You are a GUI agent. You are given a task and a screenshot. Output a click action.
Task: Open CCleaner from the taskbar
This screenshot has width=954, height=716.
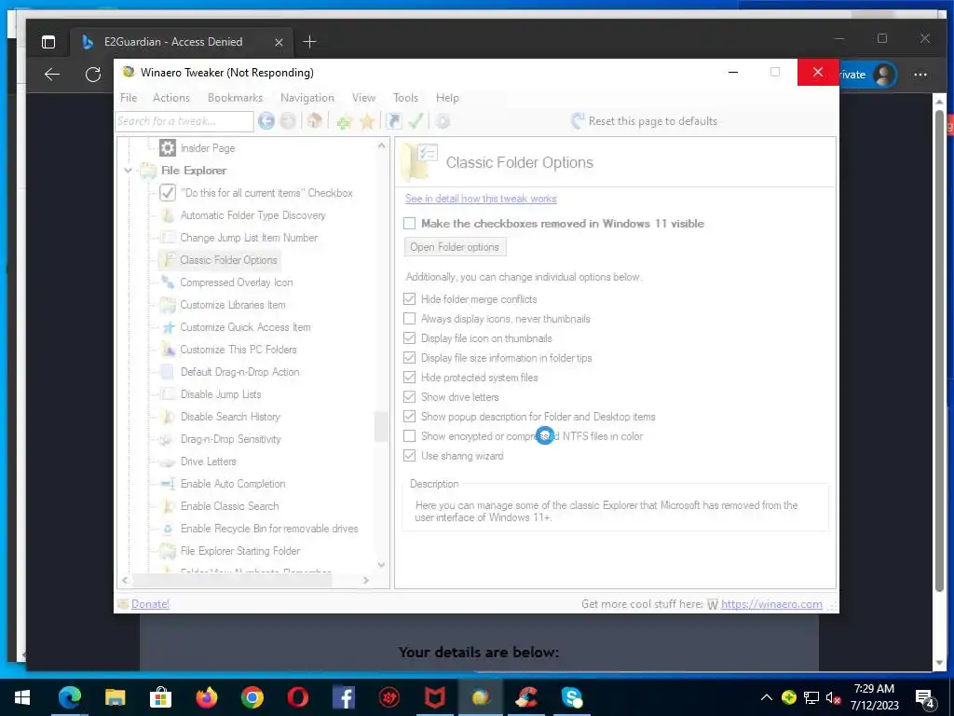(526, 697)
